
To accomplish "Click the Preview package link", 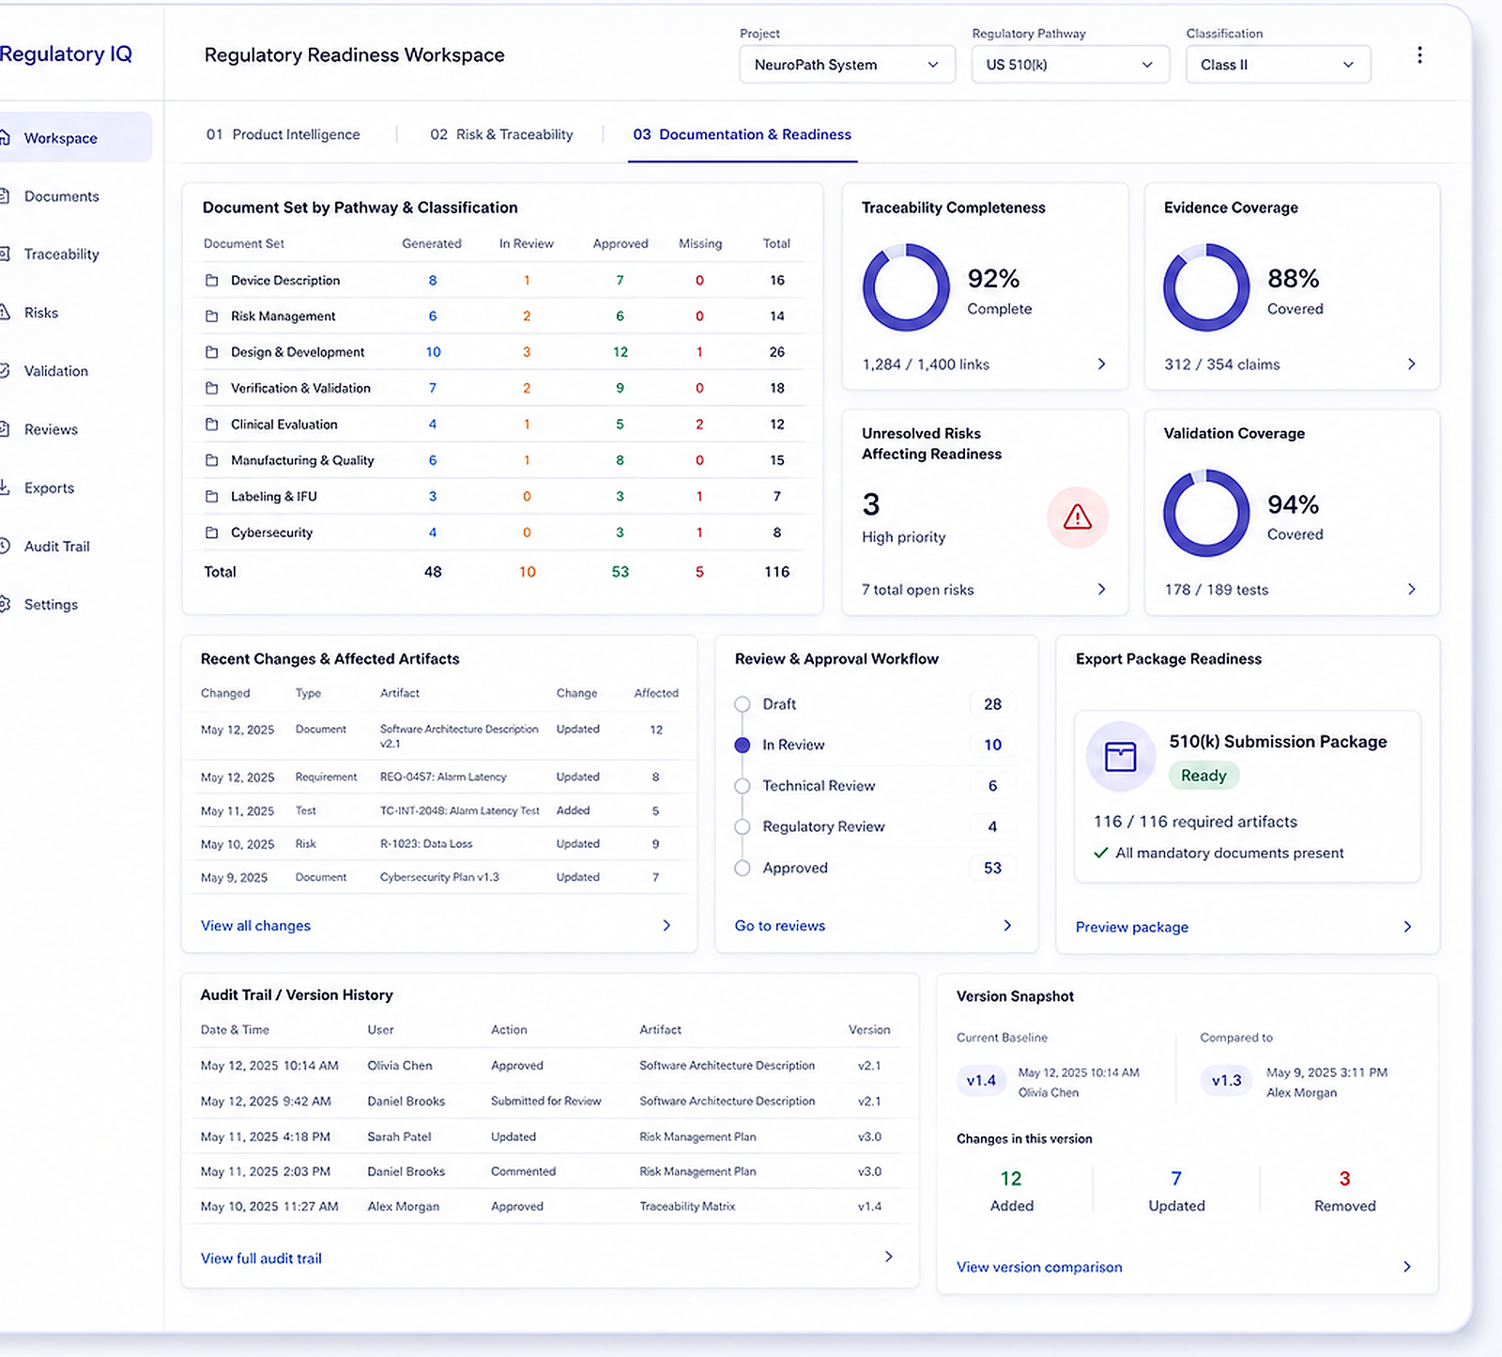I will pos(1132,927).
